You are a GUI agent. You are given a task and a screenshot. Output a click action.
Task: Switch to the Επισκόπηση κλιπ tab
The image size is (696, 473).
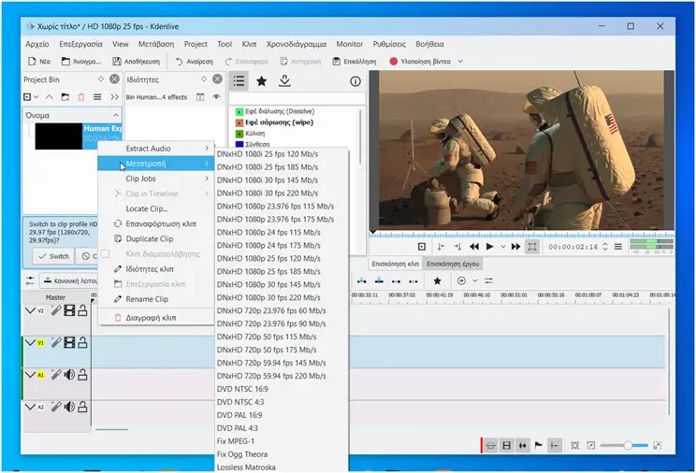[x=395, y=264]
